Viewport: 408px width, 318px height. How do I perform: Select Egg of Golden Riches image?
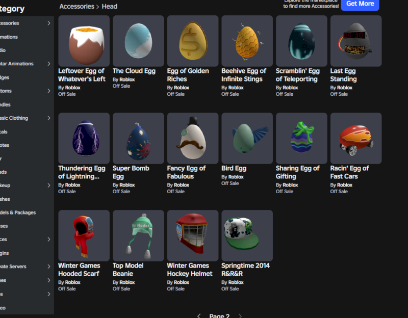(x=193, y=41)
